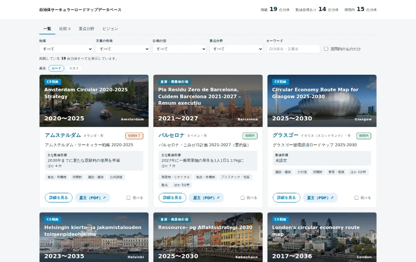Click 詳細を見る for アムステルダム

(x=59, y=198)
